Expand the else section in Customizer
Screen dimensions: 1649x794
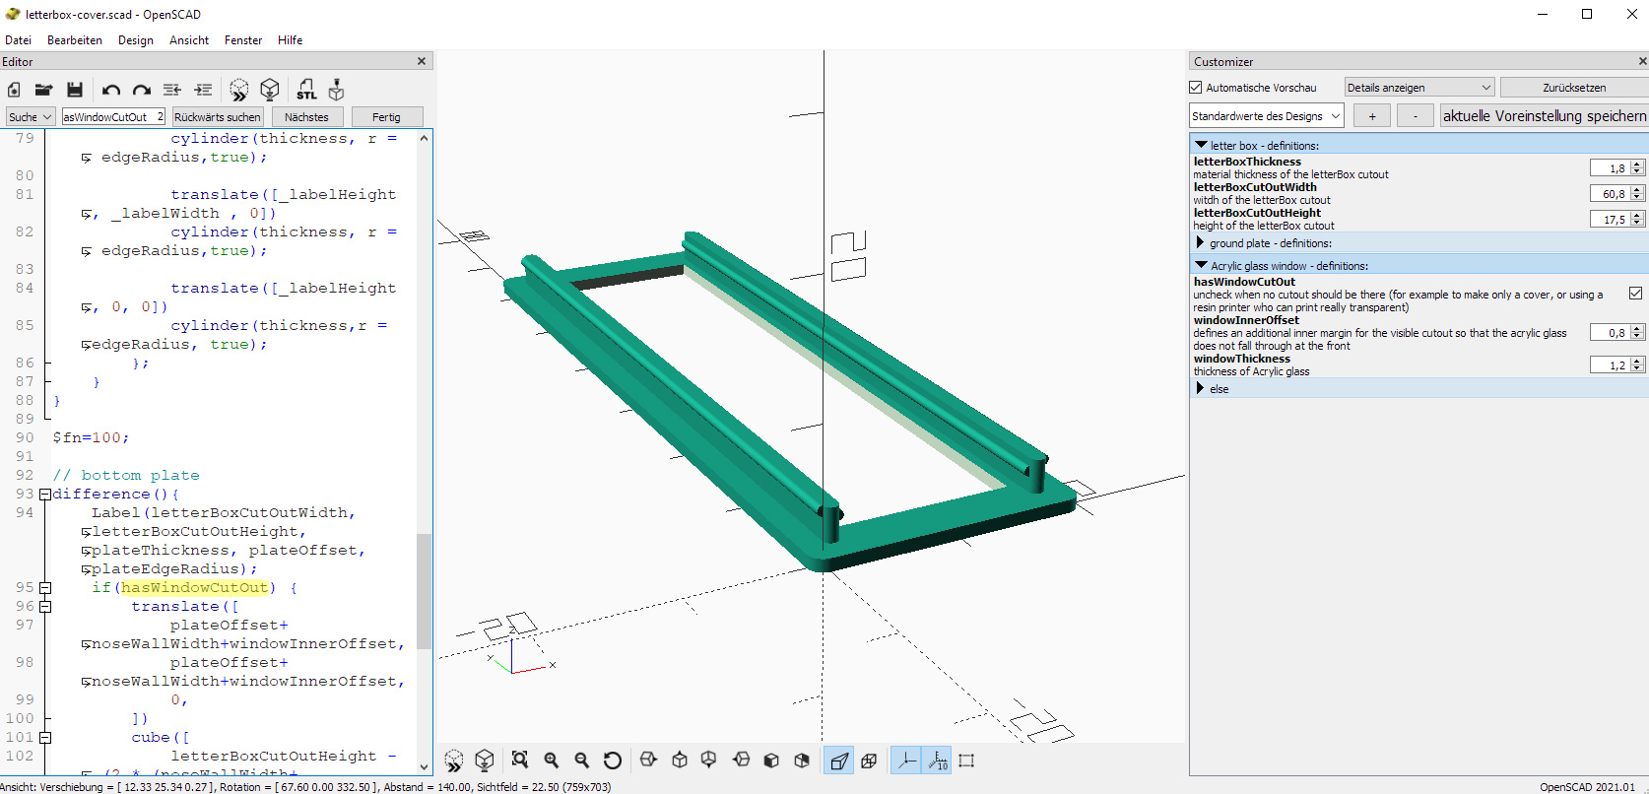(x=1200, y=388)
